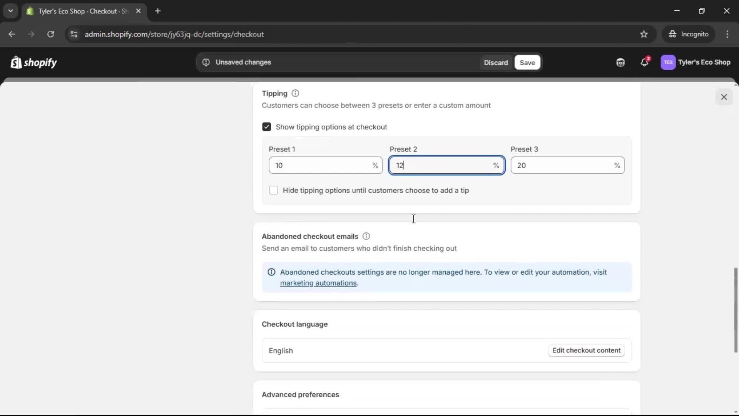Enable Hide tipping options until customers choose
This screenshot has height=416, width=739.
click(274, 190)
